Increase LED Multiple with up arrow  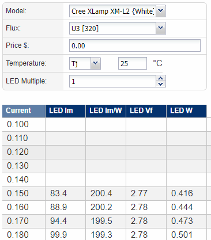coord(161,78)
